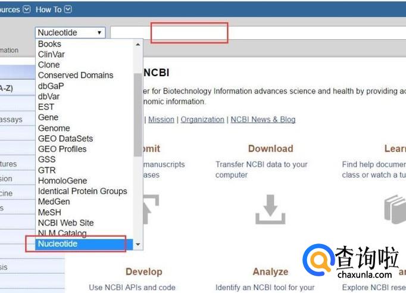Click the dropdown list scroll-up arrow
The height and width of the screenshot is (293, 406).
tap(138, 45)
